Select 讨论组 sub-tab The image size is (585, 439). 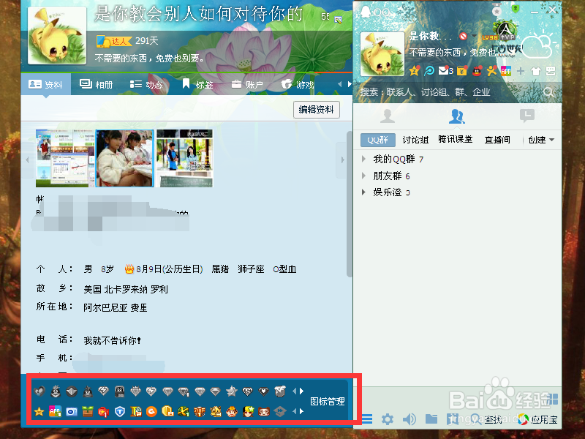point(415,140)
